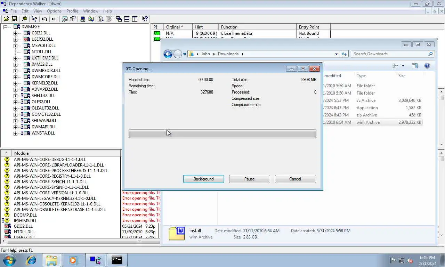Viewport: 445px width, 267px height.
Task: Click Configure Module Search Order icon
Action: pos(91,19)
